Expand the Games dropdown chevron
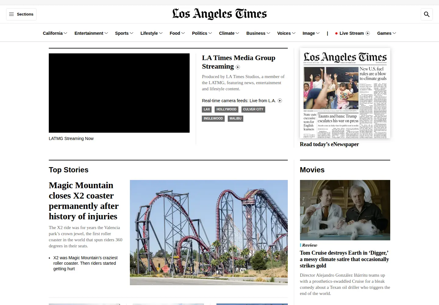 point(394,33)
